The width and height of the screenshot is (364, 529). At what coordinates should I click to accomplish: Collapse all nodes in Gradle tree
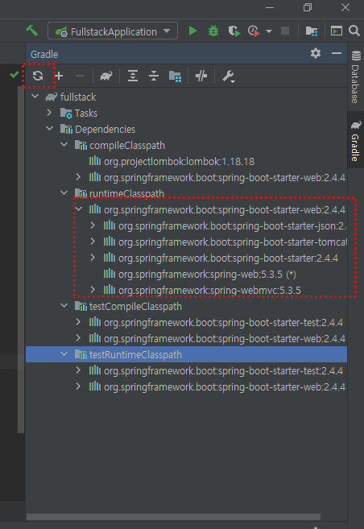154,76
